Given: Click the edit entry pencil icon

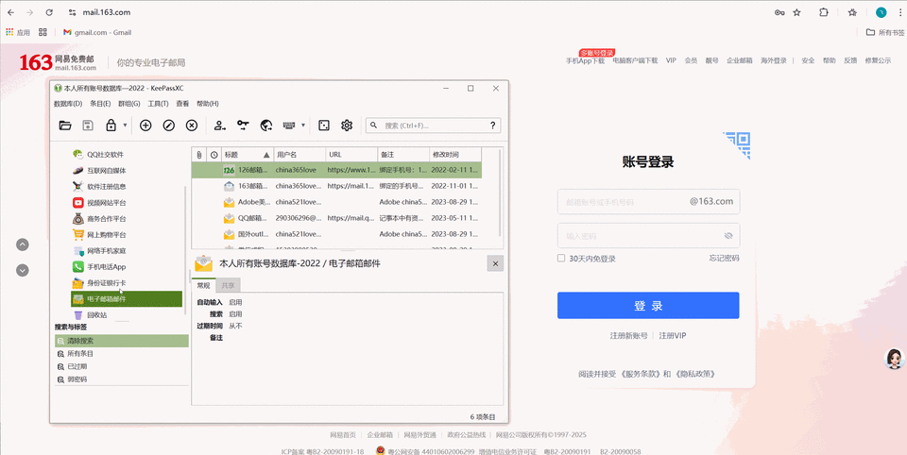Looking at the screenshot, I should click(169, 125).
